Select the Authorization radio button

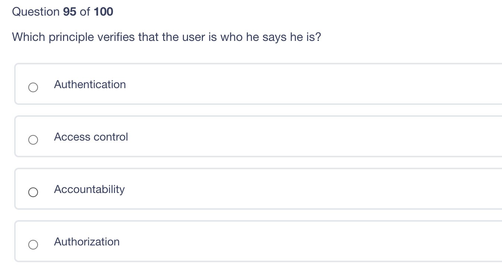[33, 245]
